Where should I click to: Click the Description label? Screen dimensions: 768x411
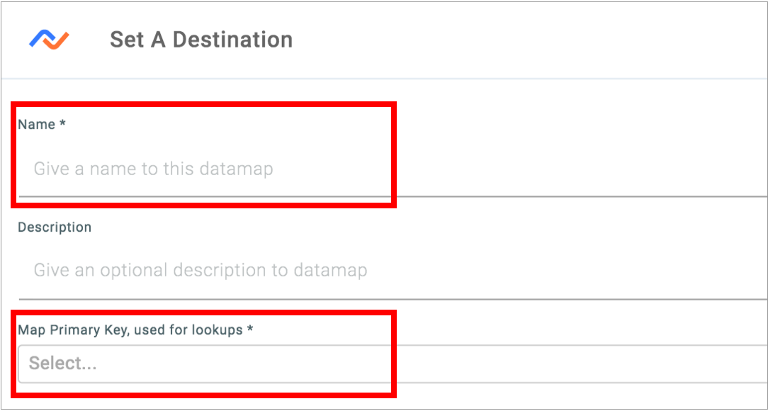[55, 227]
